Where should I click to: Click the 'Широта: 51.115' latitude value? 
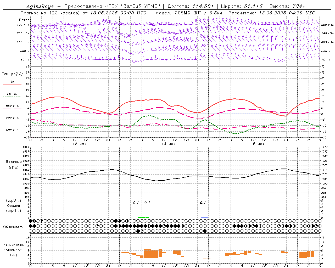pos(242,6)
